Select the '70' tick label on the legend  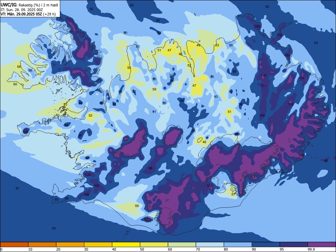[x=198, y=249]
